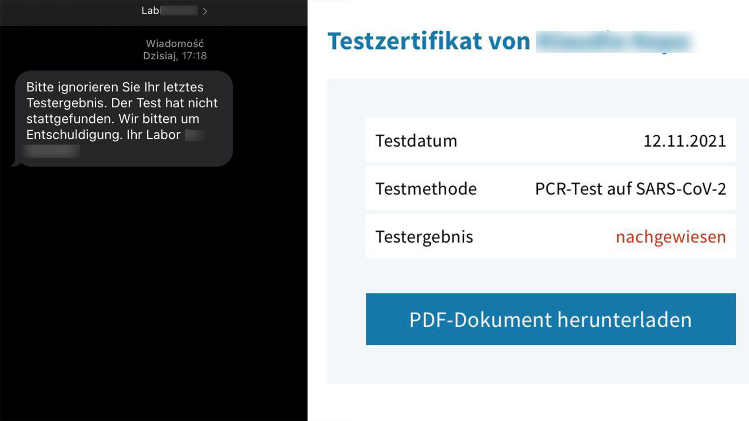
Task: Click the blurred patient name in heading
Action: tap(615, 42)
